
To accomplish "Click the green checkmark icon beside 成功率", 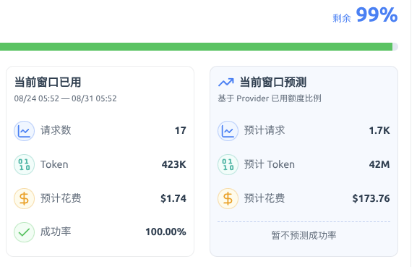I will click(24, 232).
